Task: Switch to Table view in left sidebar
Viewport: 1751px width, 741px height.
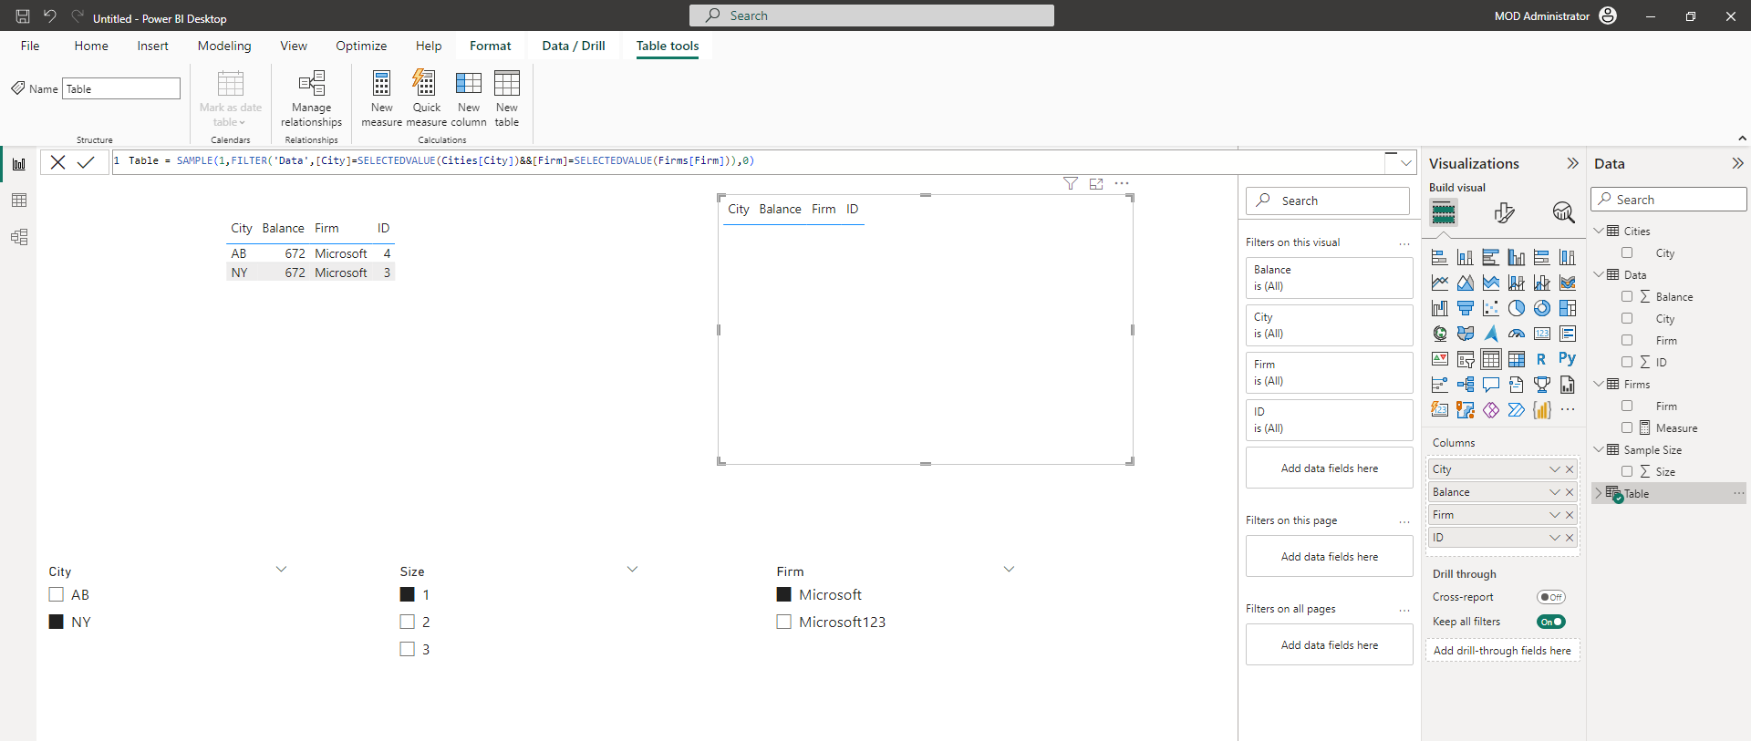Action: tap(19, 201)
